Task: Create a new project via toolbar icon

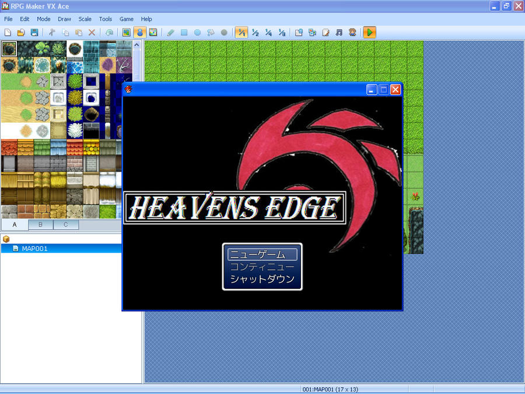Action: (8, 32)
